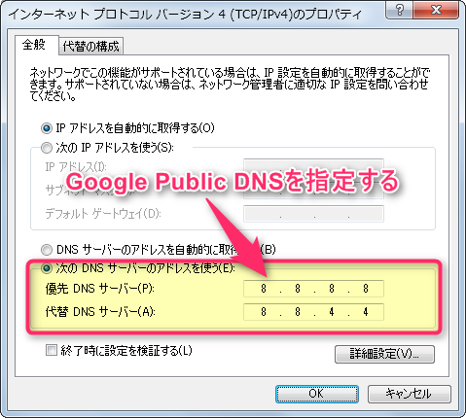Click the help question mark button
Image resolution: width=466 pixels, height=418 pixels.
click(399, 10)
